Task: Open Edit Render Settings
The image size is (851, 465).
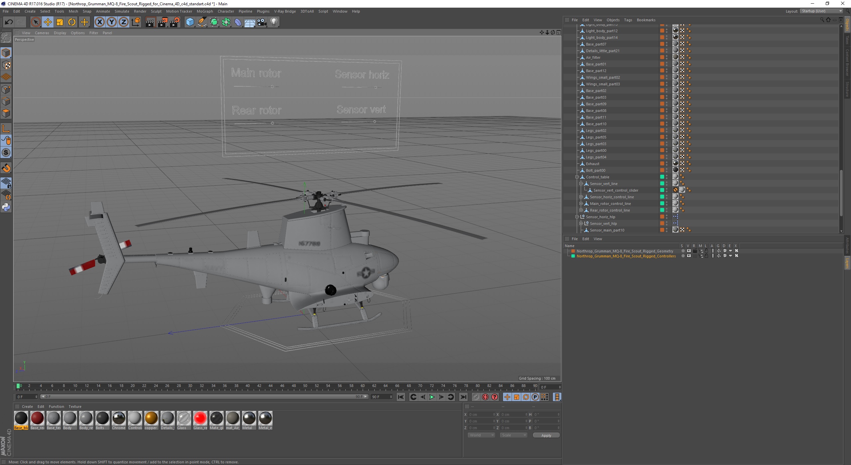Action: click(x=175, y=22)
